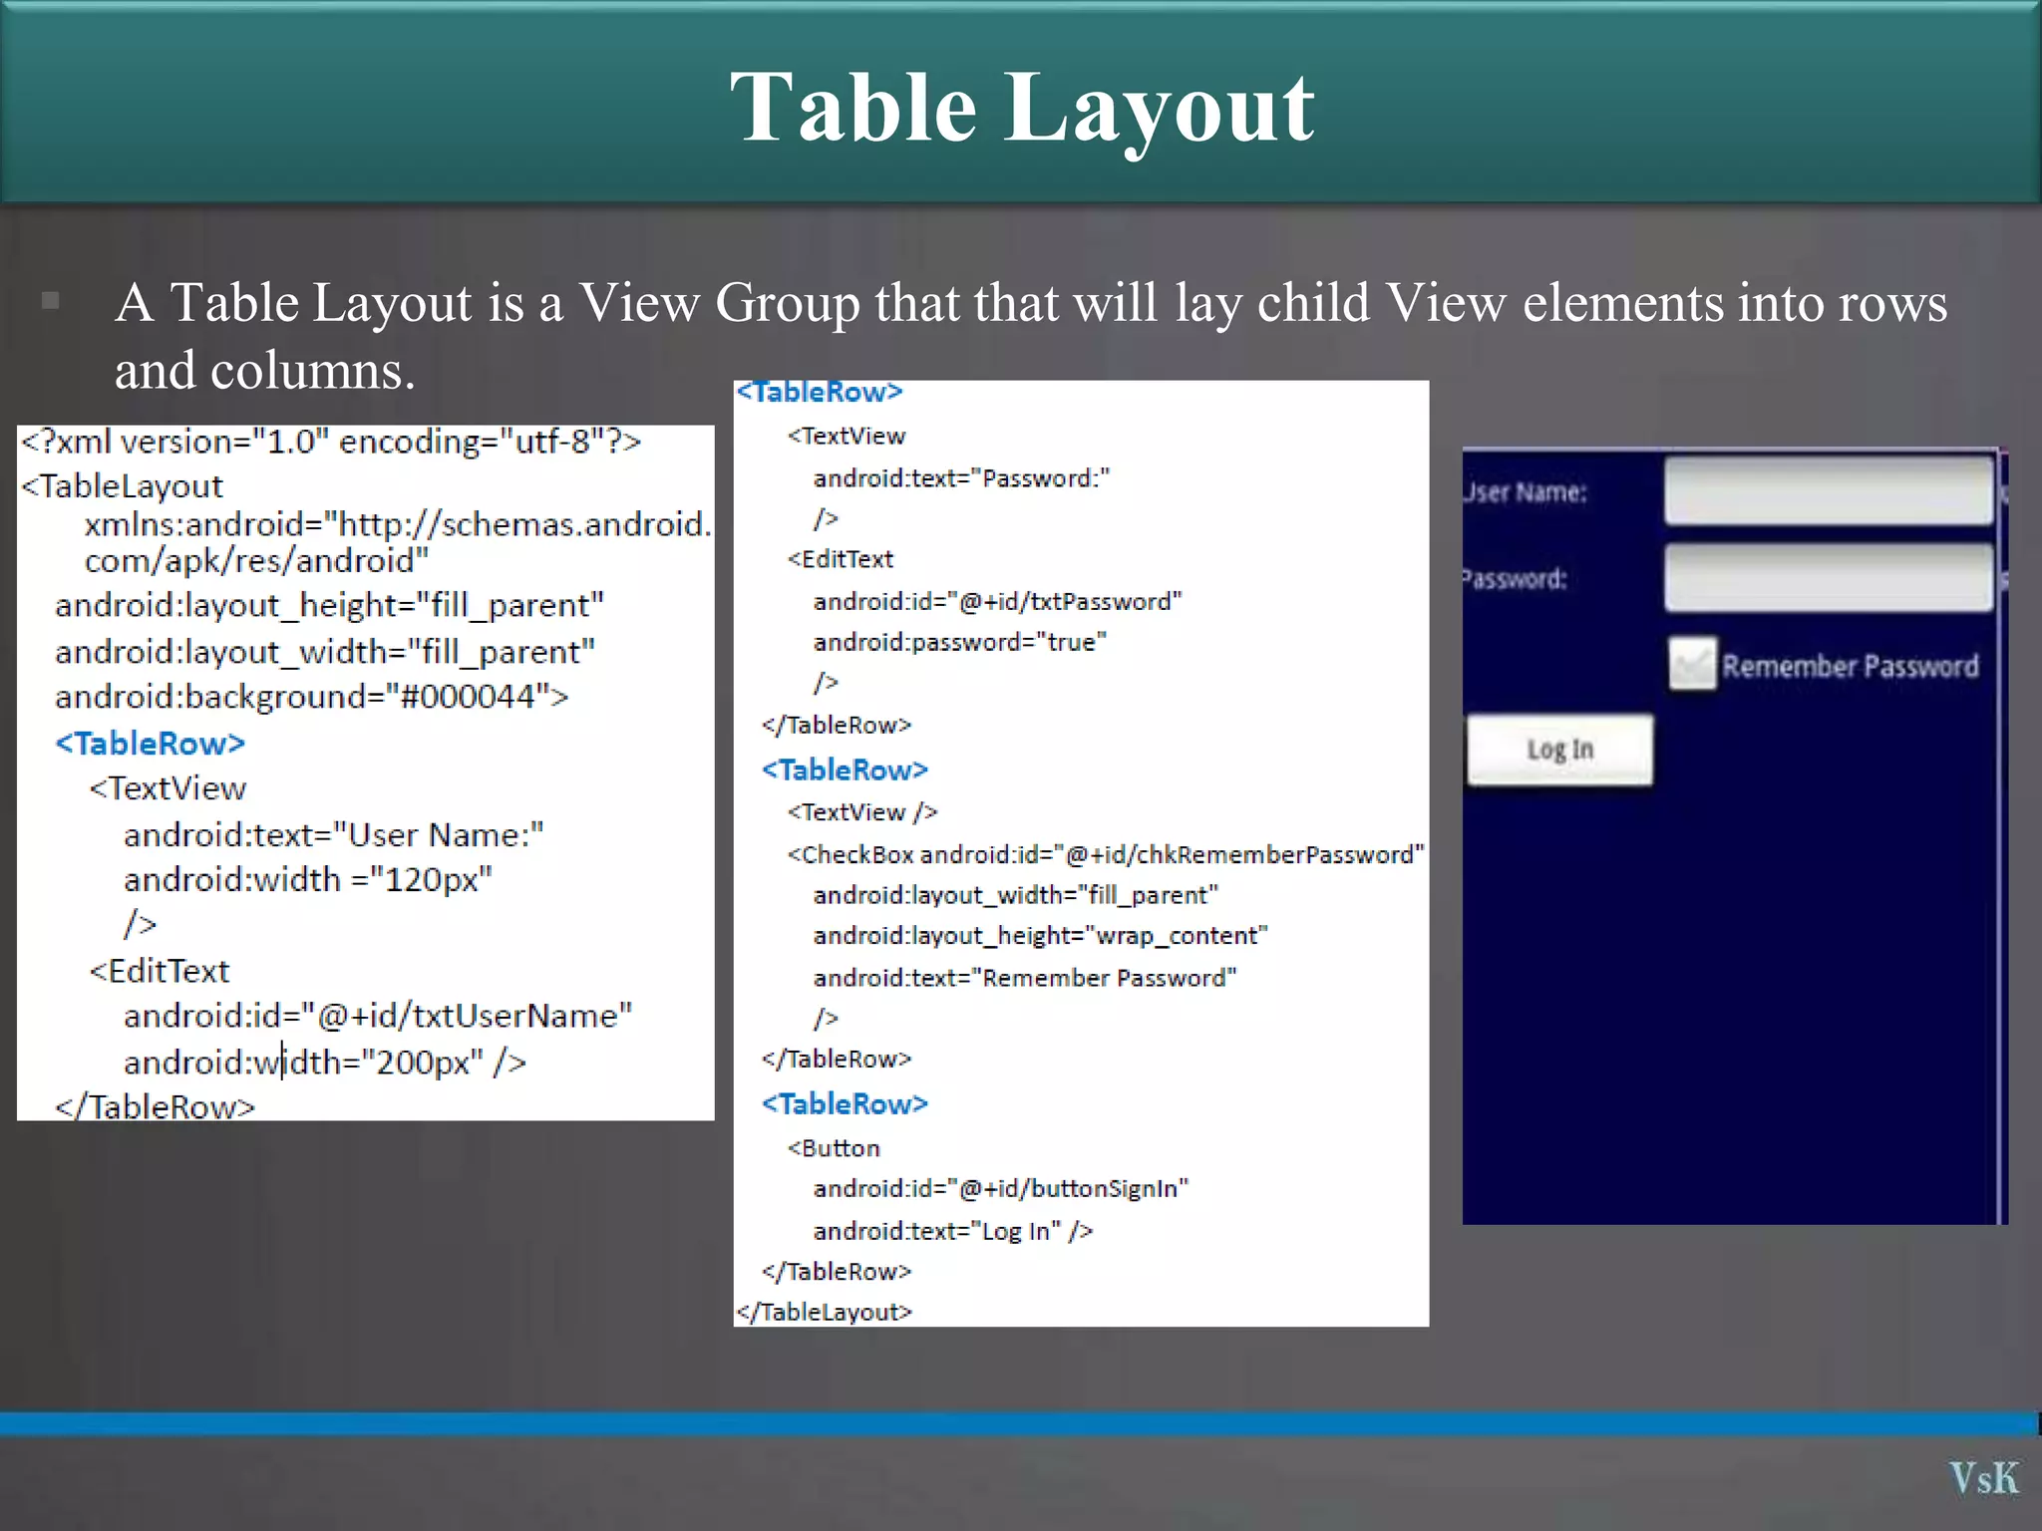The image size is (2042, 1531).
Task: Focus the Password input field
Action: click(x=1829, y=578)
